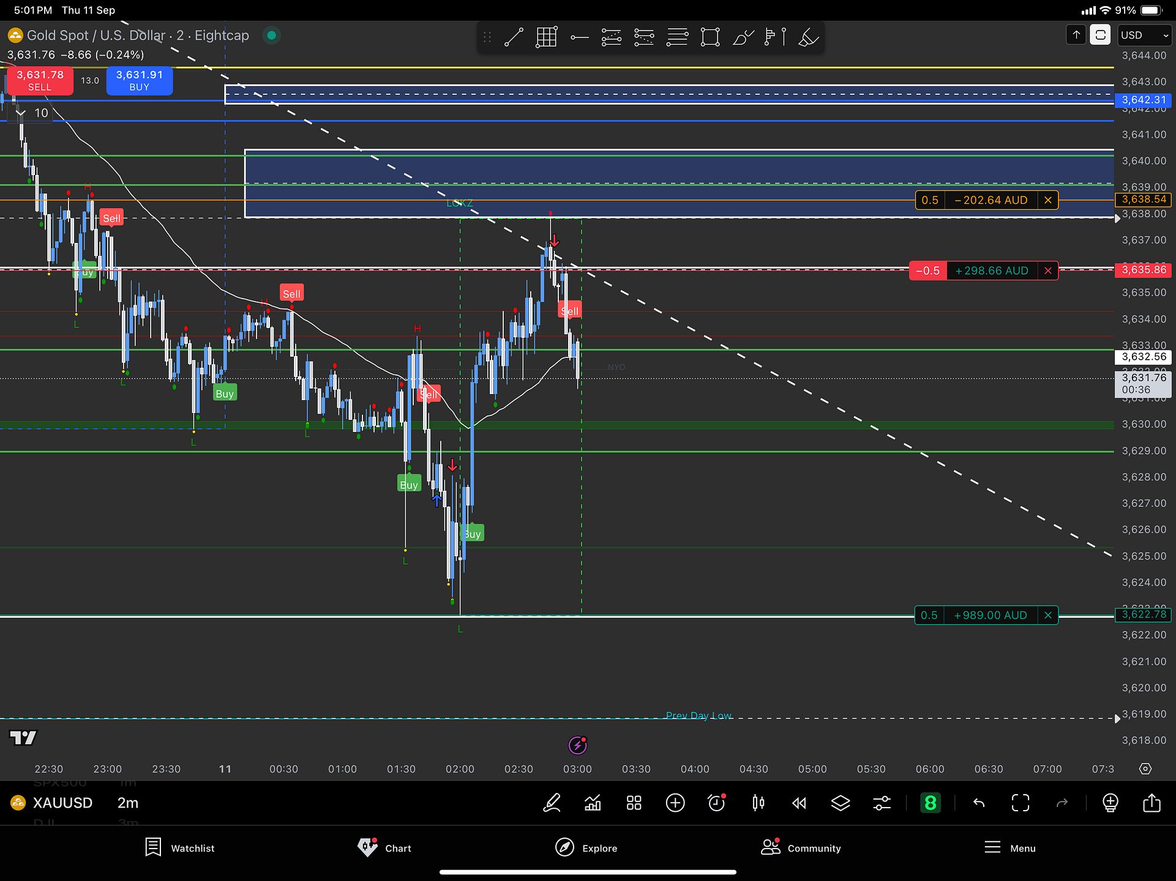The width and height of the screenshot is (1176, 881).
Task: Cancel the +989.00 AUD take profit
Action: pyautogui.click(x=1048, y=615)
